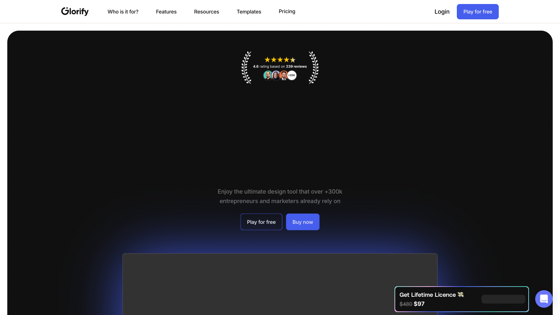Screen dimensions: 560x315
Task: Open the Intercom chat bubble
Action: coord(544,299)
